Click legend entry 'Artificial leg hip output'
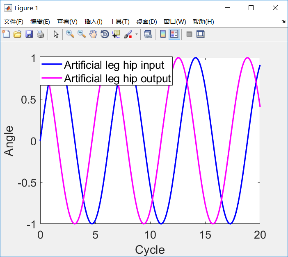This screenshot has height=257, width=288. pos(118,79)
